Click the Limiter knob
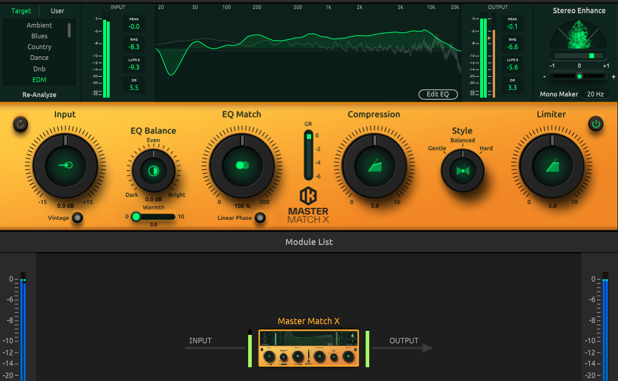This screenshot has width=618, height=381. click(x=552, y=166)
